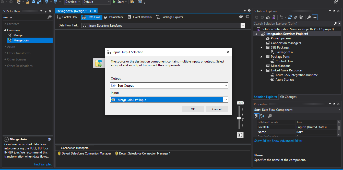Click the zoom Fit View icon below slider
343x170 pixels.
point(240,135)
